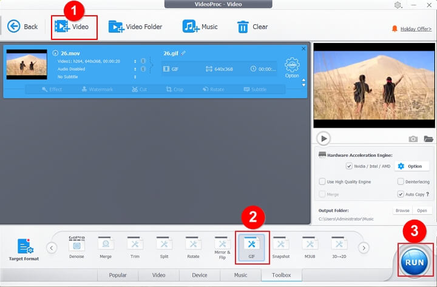
Task: Click the 640x368 output resolution
Action: coord(219,69)
